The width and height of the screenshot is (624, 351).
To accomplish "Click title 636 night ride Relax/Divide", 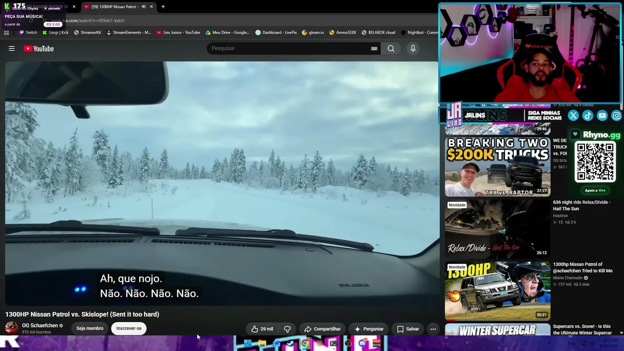I will pos(582,205).
